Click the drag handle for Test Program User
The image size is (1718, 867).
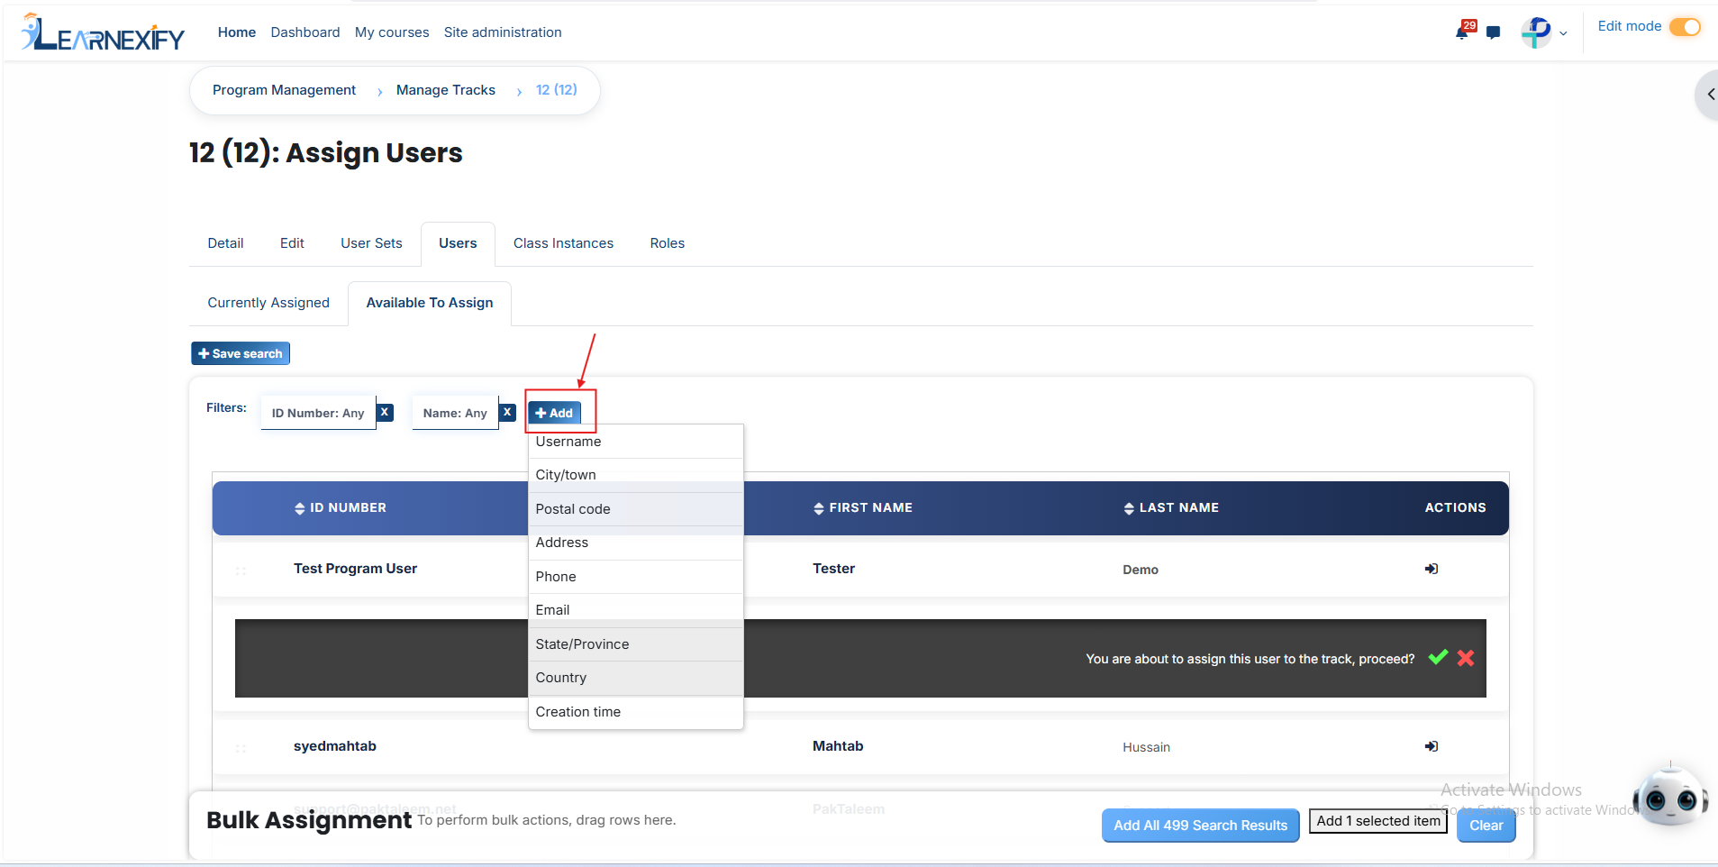click(x=241, y=570)
